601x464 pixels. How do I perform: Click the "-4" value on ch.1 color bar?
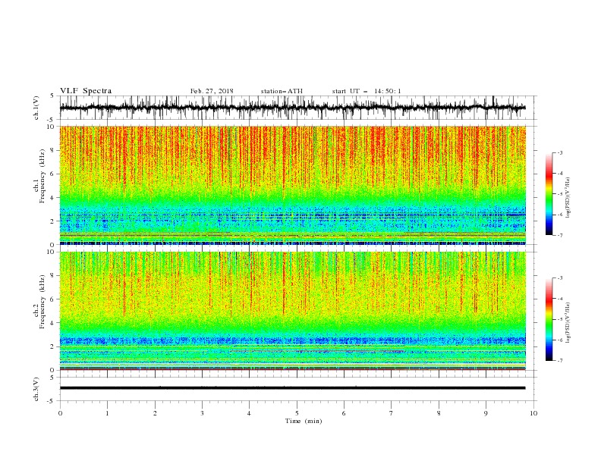(559, 174)
